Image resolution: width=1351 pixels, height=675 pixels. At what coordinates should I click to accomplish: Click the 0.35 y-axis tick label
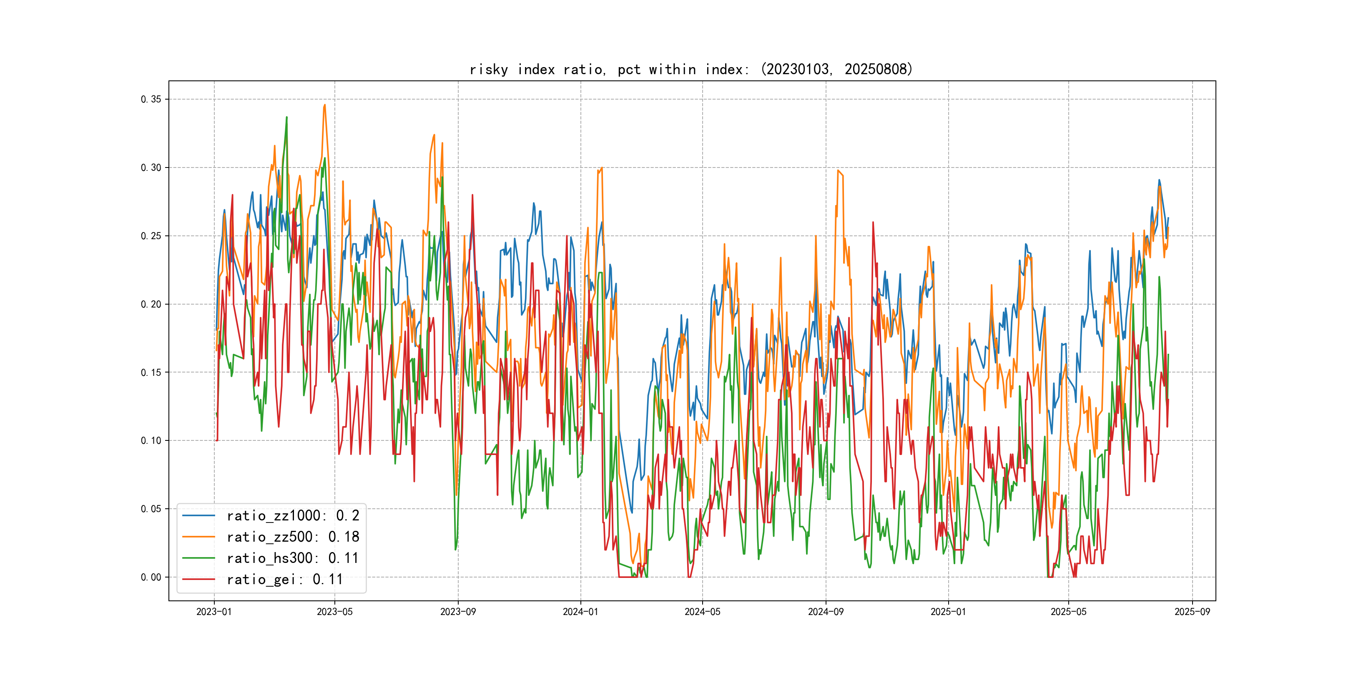click(x=151, y=99)
